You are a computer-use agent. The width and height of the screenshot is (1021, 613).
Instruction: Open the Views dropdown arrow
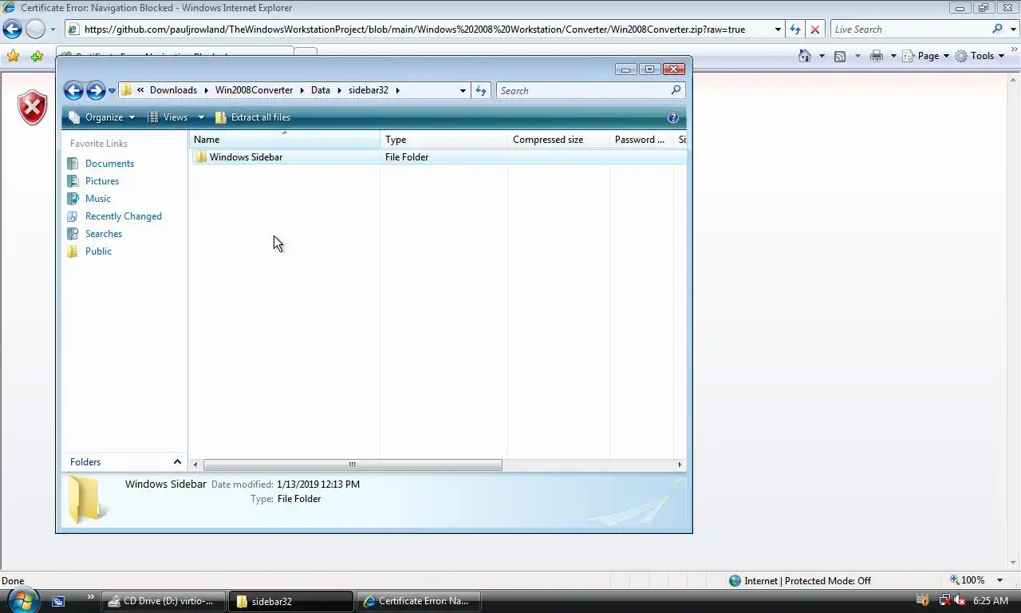[201, 117]
